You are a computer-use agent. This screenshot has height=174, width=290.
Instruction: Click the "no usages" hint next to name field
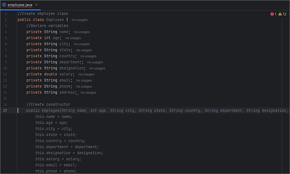pos(82,32)
